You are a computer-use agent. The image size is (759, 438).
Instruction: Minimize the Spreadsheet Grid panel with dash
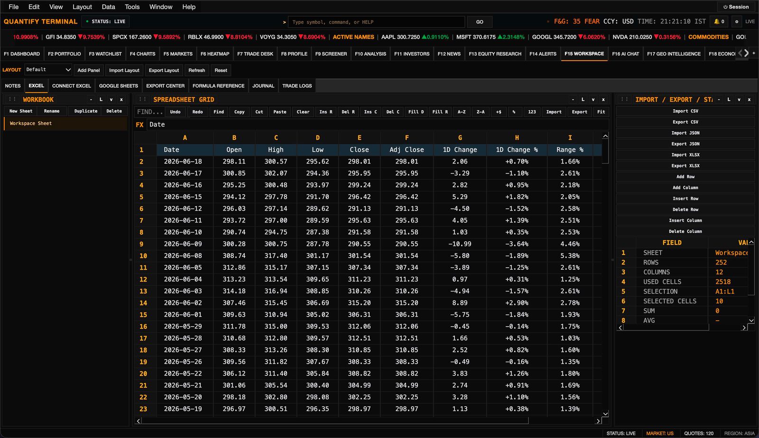[573, 100]
